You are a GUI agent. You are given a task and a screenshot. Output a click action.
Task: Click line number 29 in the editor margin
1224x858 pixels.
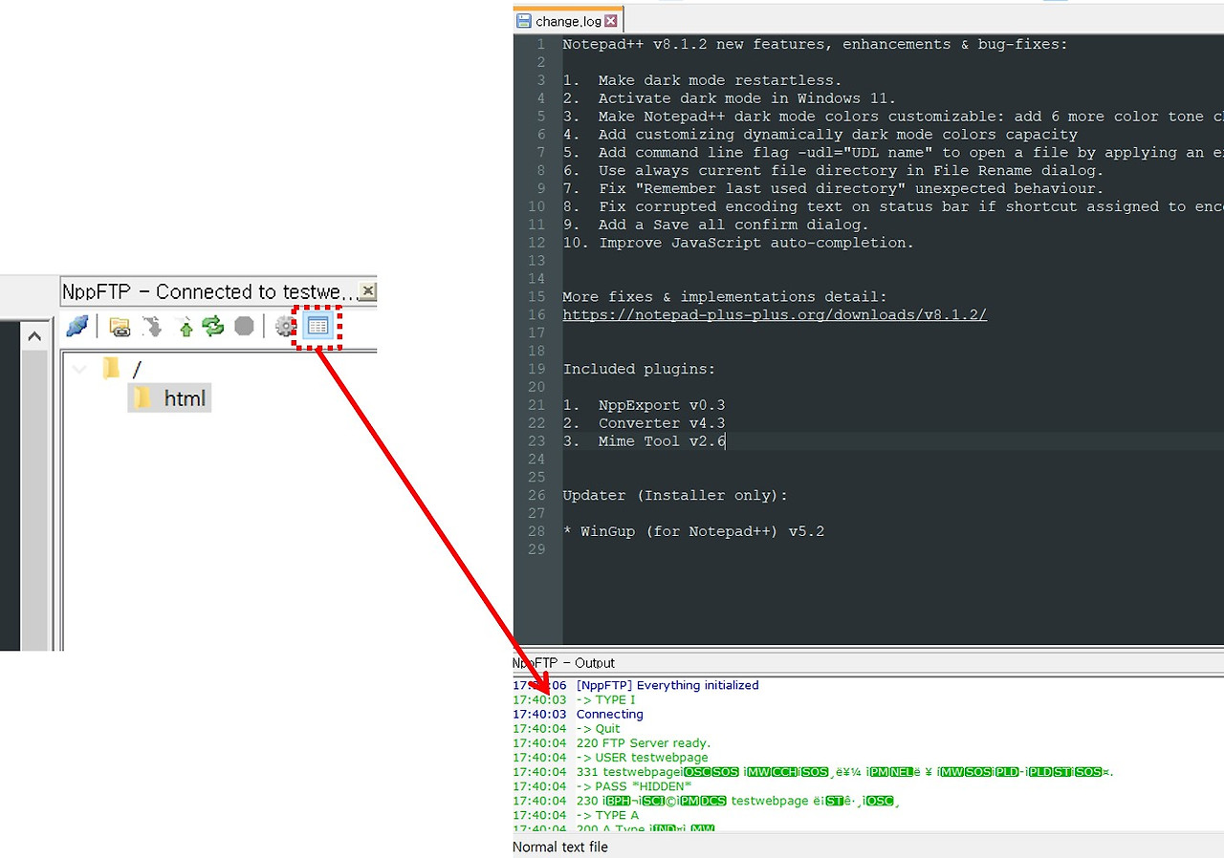(536, 550)
